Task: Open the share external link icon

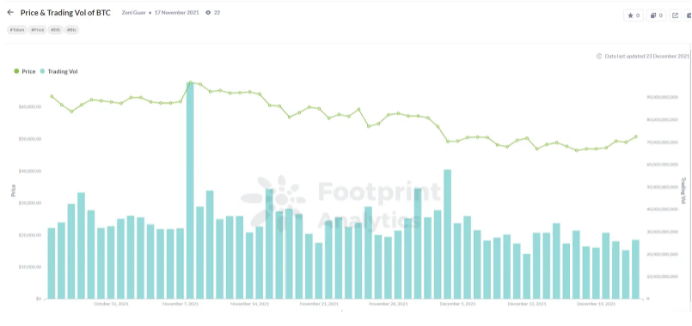Action: click(x=675, y=15)
